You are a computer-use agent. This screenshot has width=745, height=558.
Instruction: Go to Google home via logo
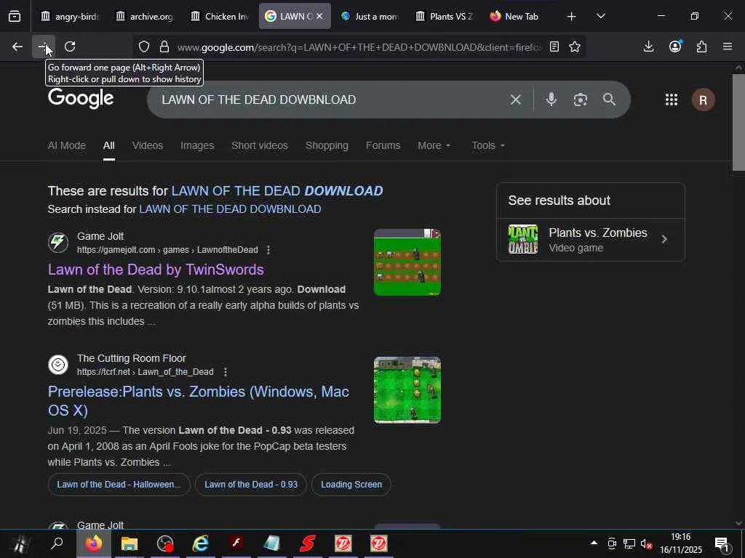click(x=81, y=98)
